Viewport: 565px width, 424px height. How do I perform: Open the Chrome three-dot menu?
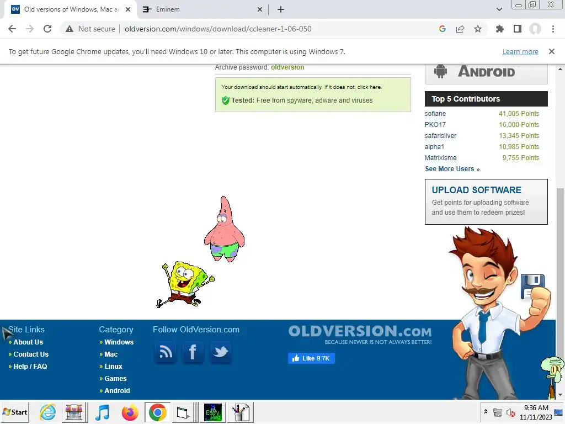[553, 29]
